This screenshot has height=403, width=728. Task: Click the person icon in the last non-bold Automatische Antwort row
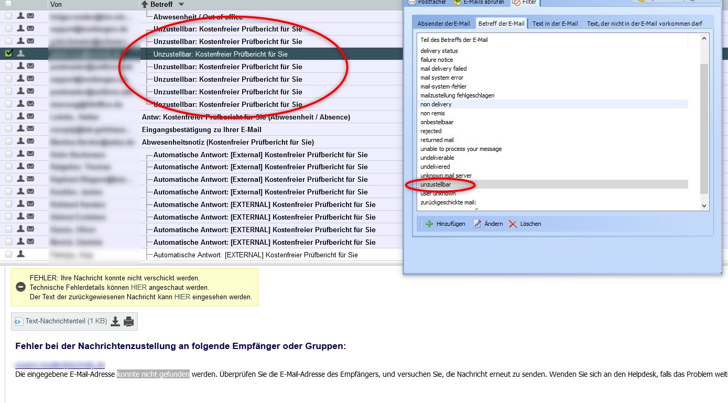point(20,254)
